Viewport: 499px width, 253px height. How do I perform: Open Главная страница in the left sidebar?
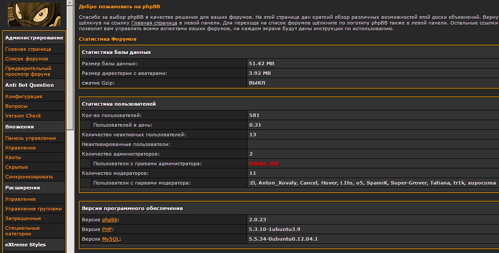(x=28, y=49)
